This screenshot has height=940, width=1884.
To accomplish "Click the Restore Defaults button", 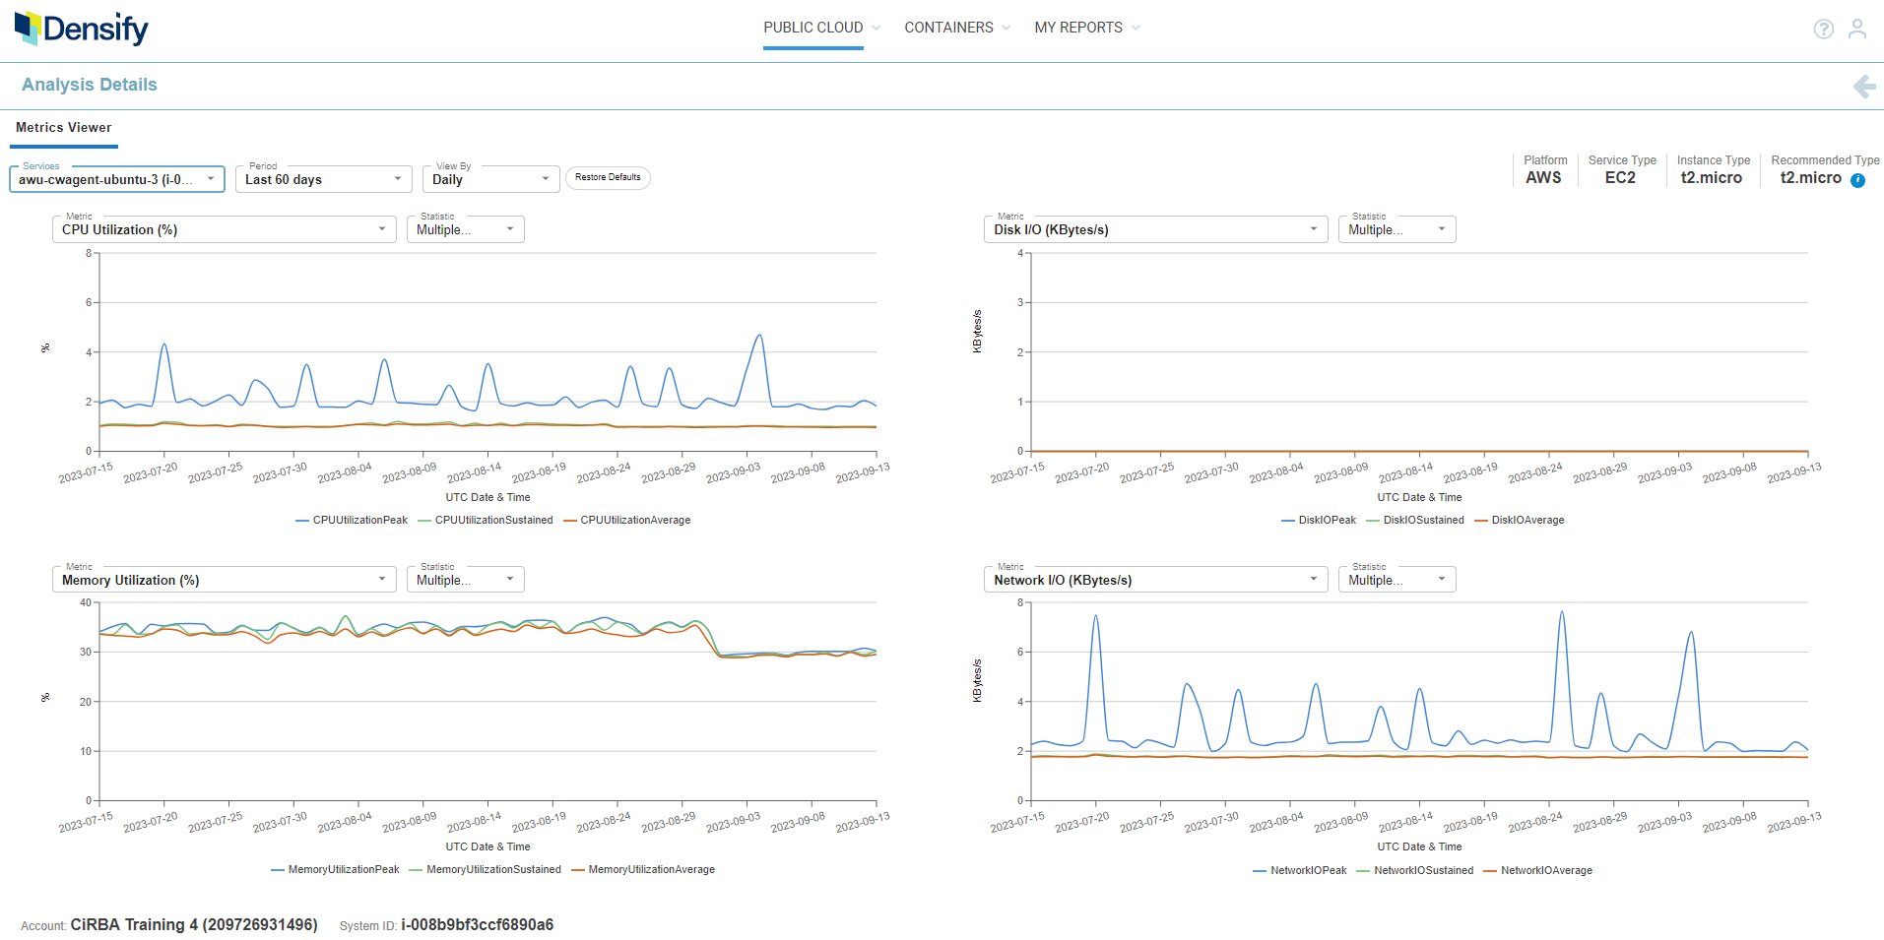I will (x=608, y=178).
